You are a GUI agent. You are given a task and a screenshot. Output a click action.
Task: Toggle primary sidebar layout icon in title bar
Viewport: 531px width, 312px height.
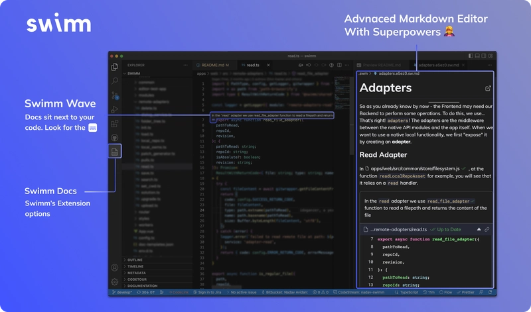[x=471, y=56]
